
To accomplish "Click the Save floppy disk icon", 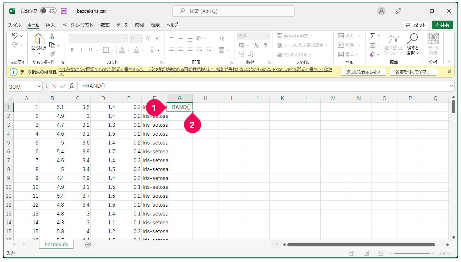I will click(64, 11).
